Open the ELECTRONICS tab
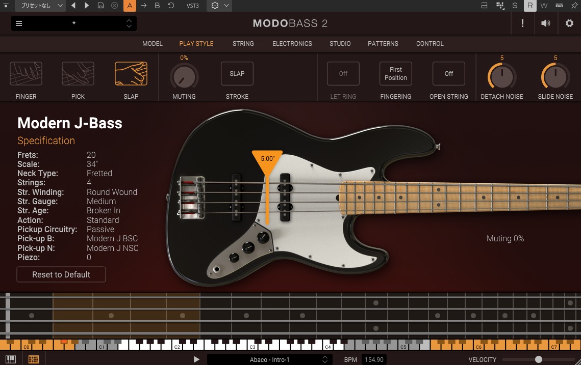The image size is (581, 365). (x=292, y=44)
